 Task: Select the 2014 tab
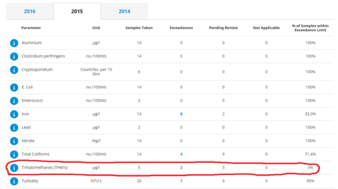pos(124,11)
